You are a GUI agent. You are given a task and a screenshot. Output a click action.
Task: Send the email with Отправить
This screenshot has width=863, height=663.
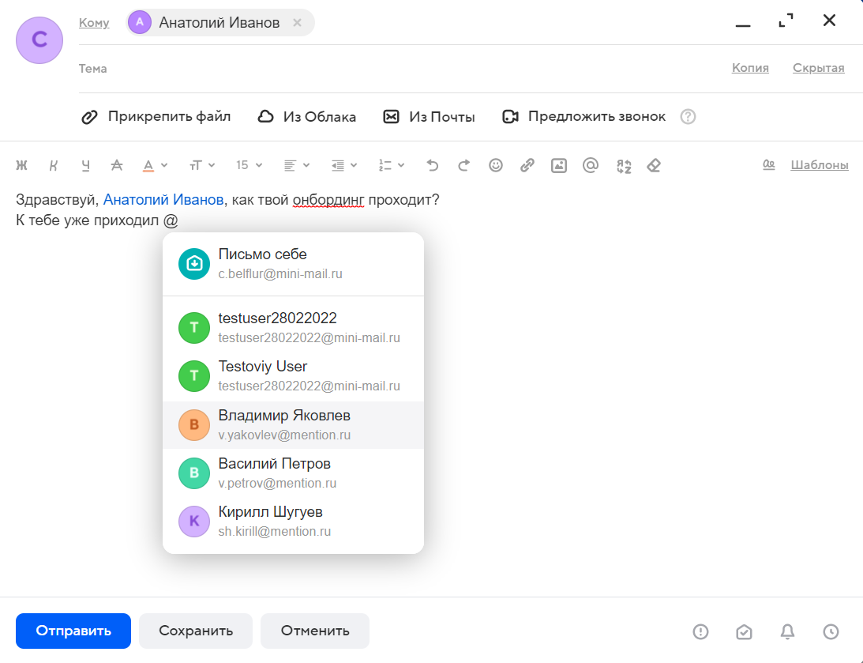point(73,631)
